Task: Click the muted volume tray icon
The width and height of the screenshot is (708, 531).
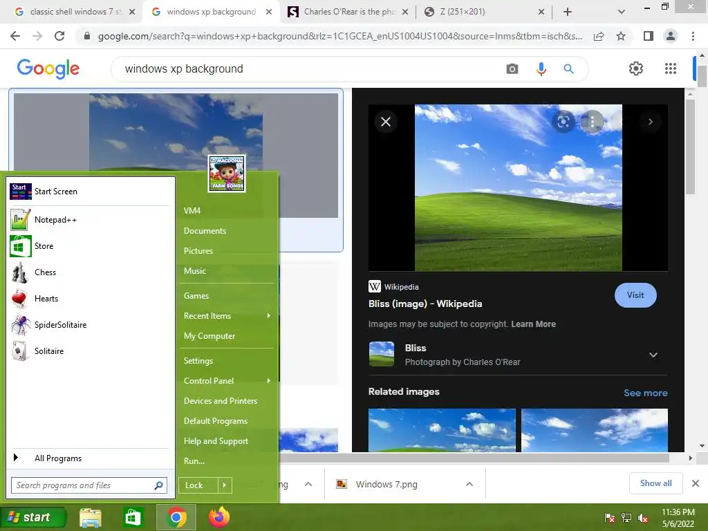Action: 643,518
